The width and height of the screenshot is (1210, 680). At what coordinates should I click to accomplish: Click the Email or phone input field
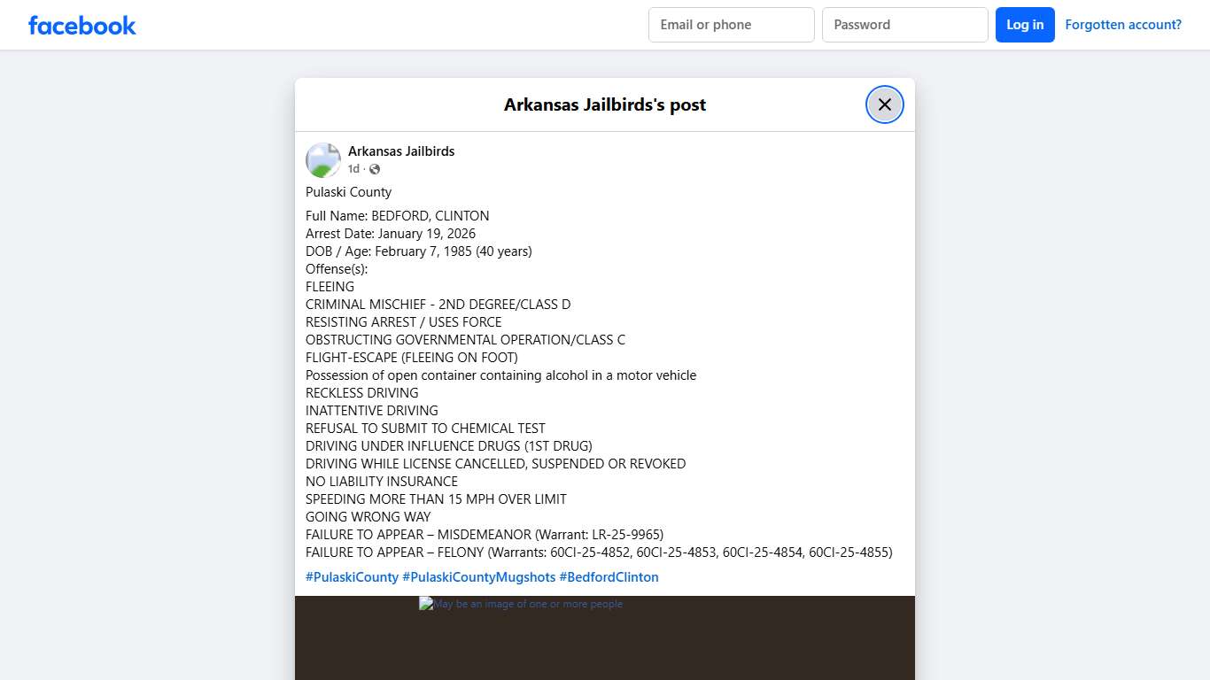731,24
